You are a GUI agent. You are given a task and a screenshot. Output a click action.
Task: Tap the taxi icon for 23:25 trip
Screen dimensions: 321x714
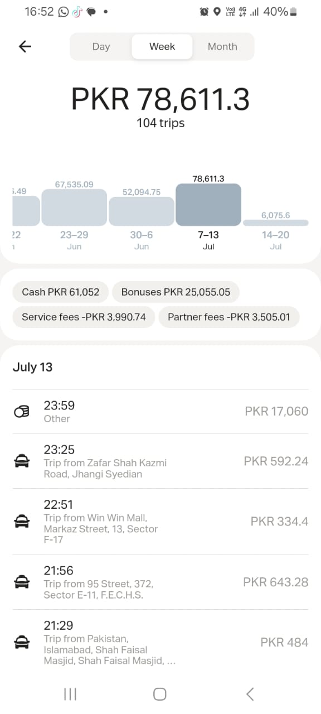coord(21,461)
